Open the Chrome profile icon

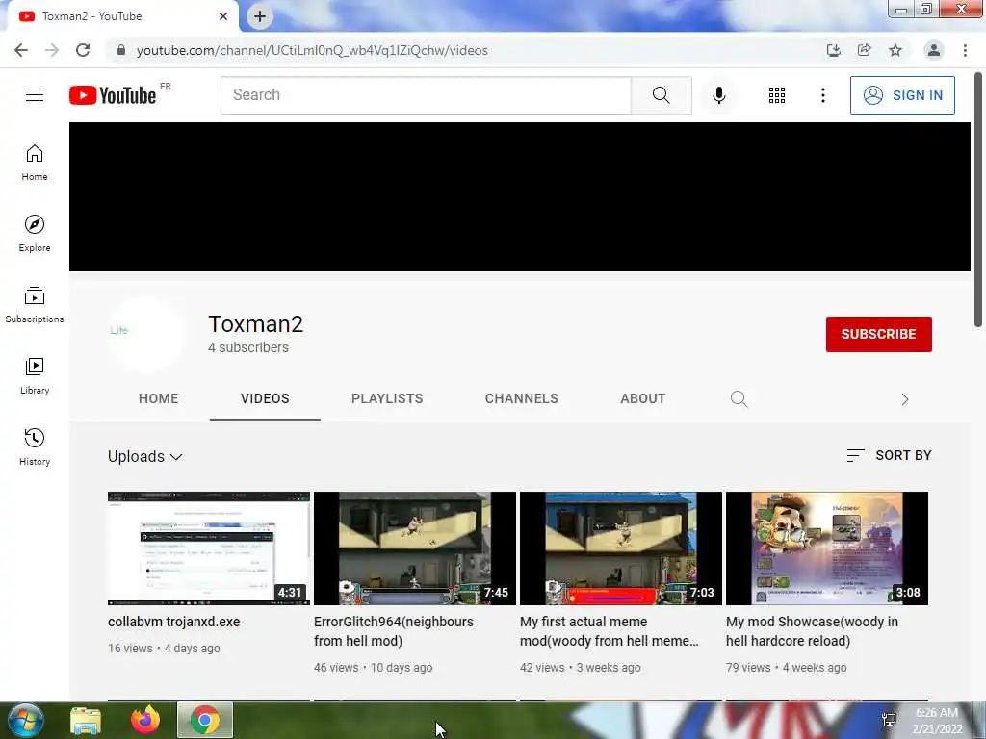pos(934,50)
